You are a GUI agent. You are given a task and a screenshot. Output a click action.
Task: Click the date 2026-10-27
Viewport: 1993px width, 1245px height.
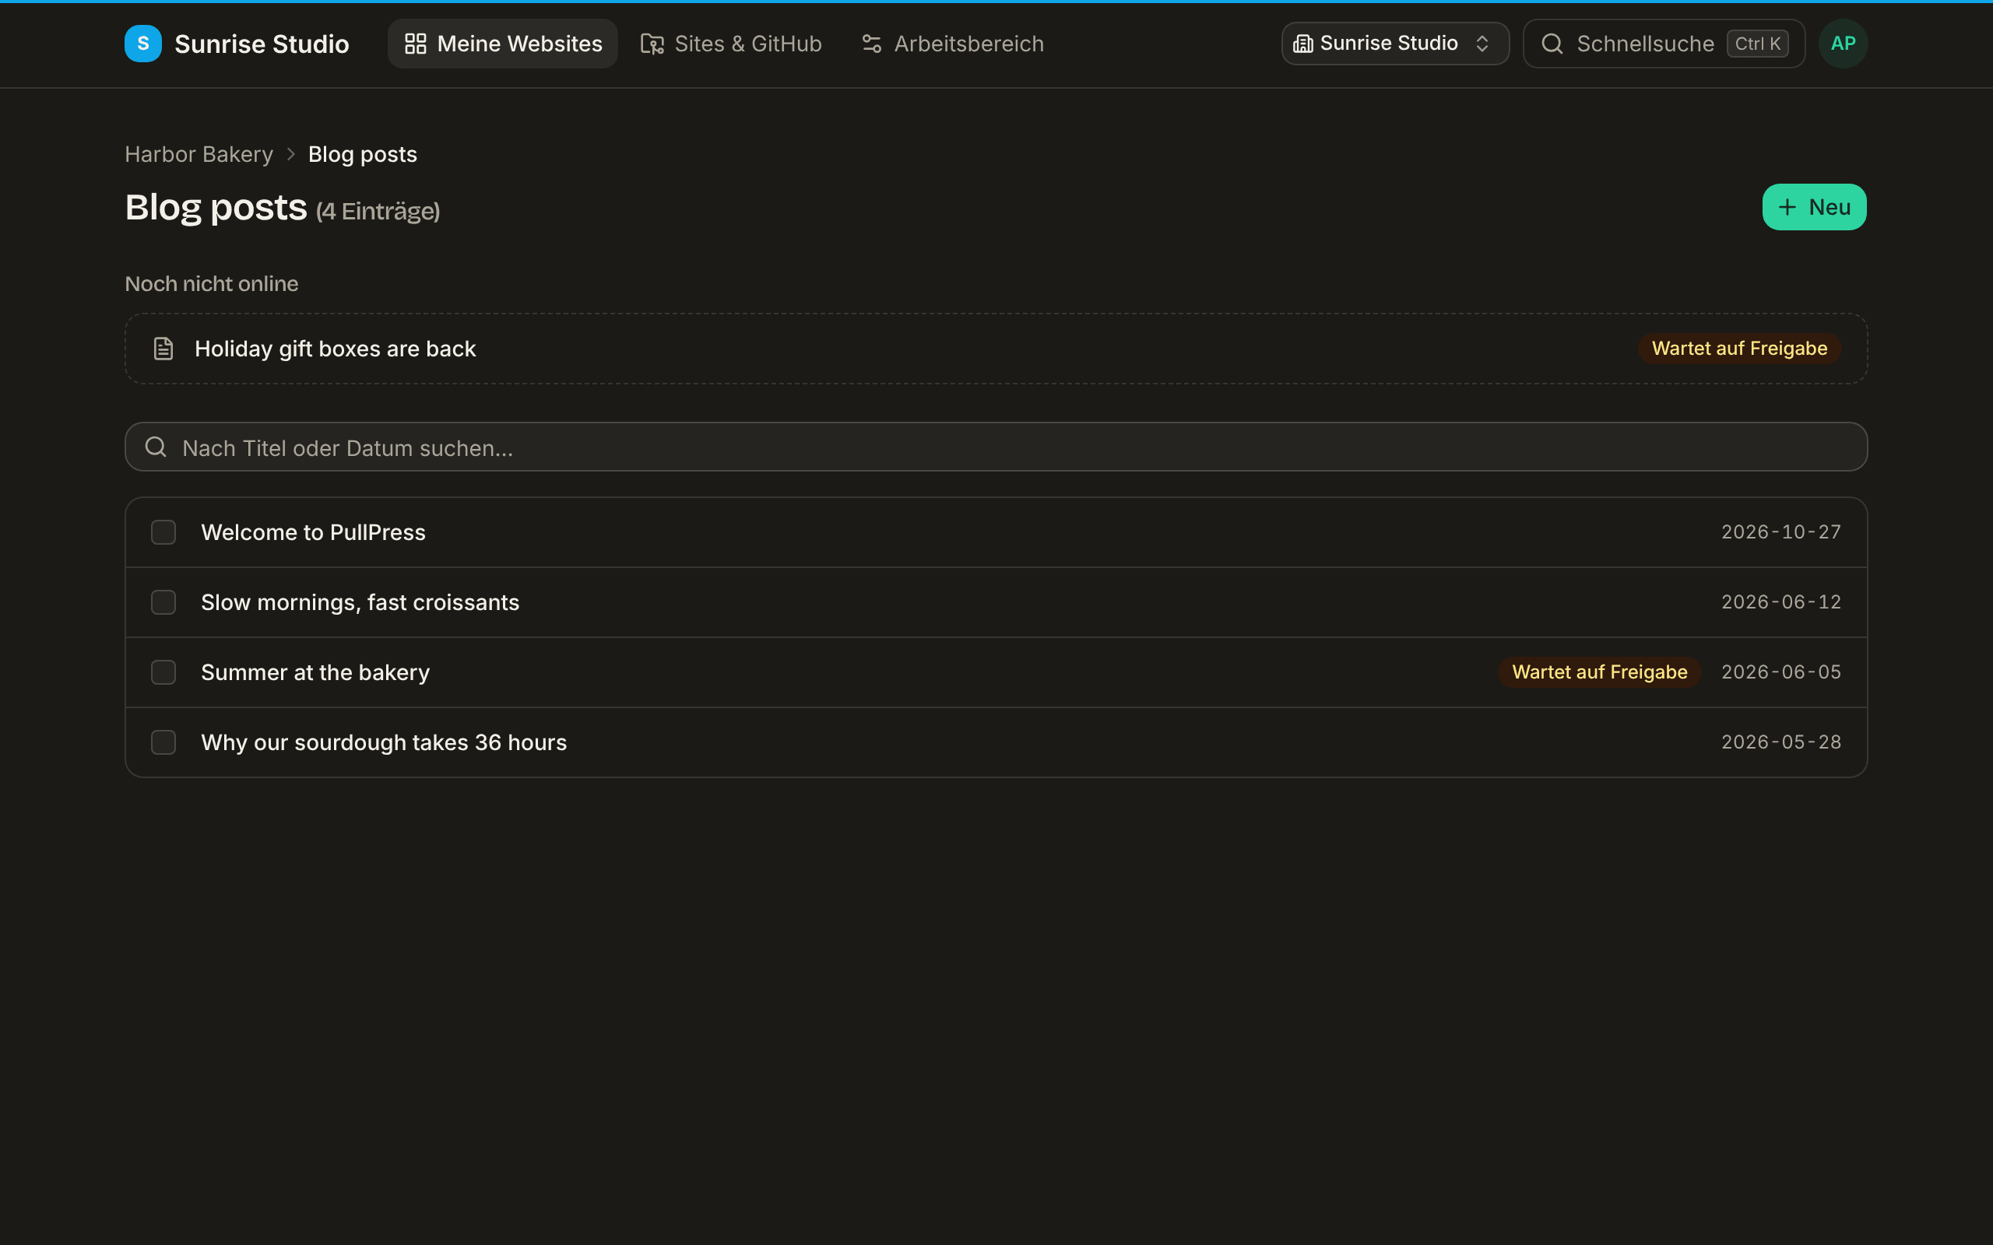click(x=1780, y=532)
